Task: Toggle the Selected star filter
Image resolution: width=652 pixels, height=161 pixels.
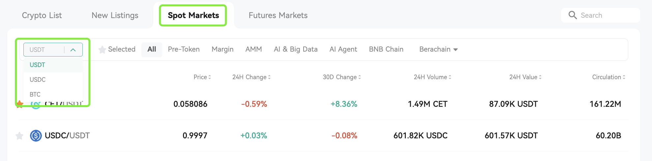Action: point(117,49)
